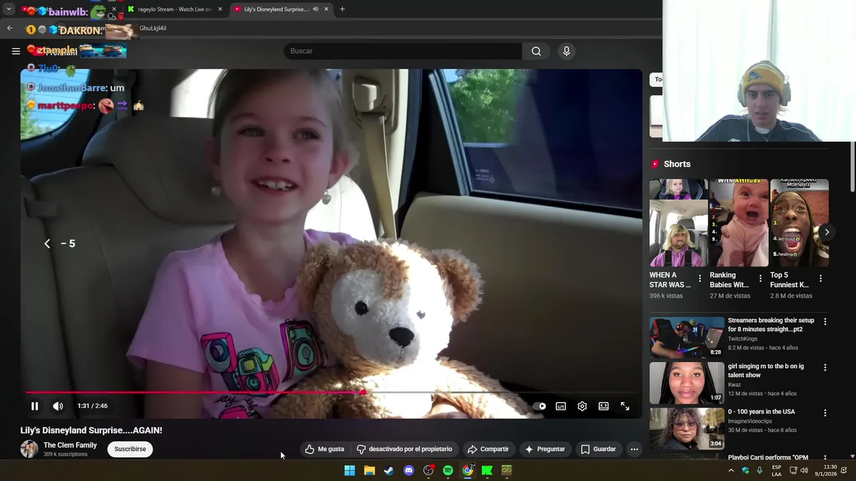Open the YouTube hamburger guide menu
Screen dimensions: 856x481
(x=15, y=51)
